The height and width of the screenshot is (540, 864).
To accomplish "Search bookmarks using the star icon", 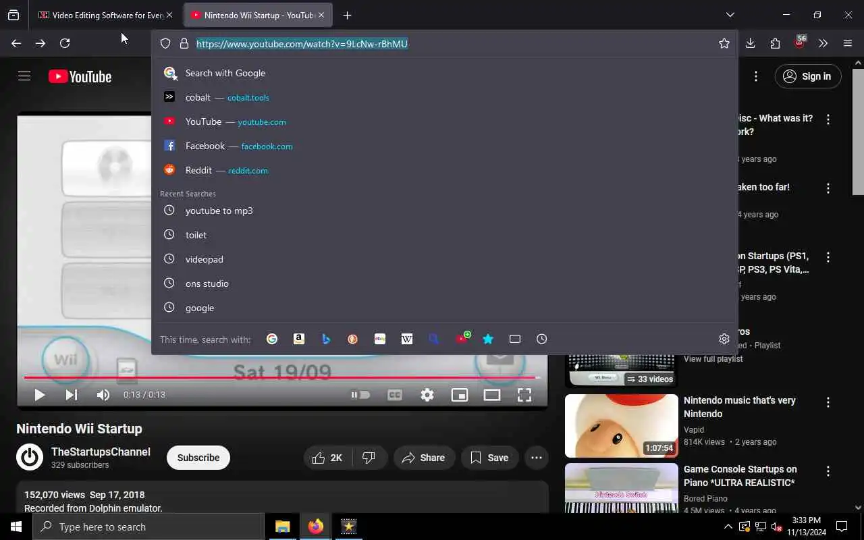I will pos(488,339).
